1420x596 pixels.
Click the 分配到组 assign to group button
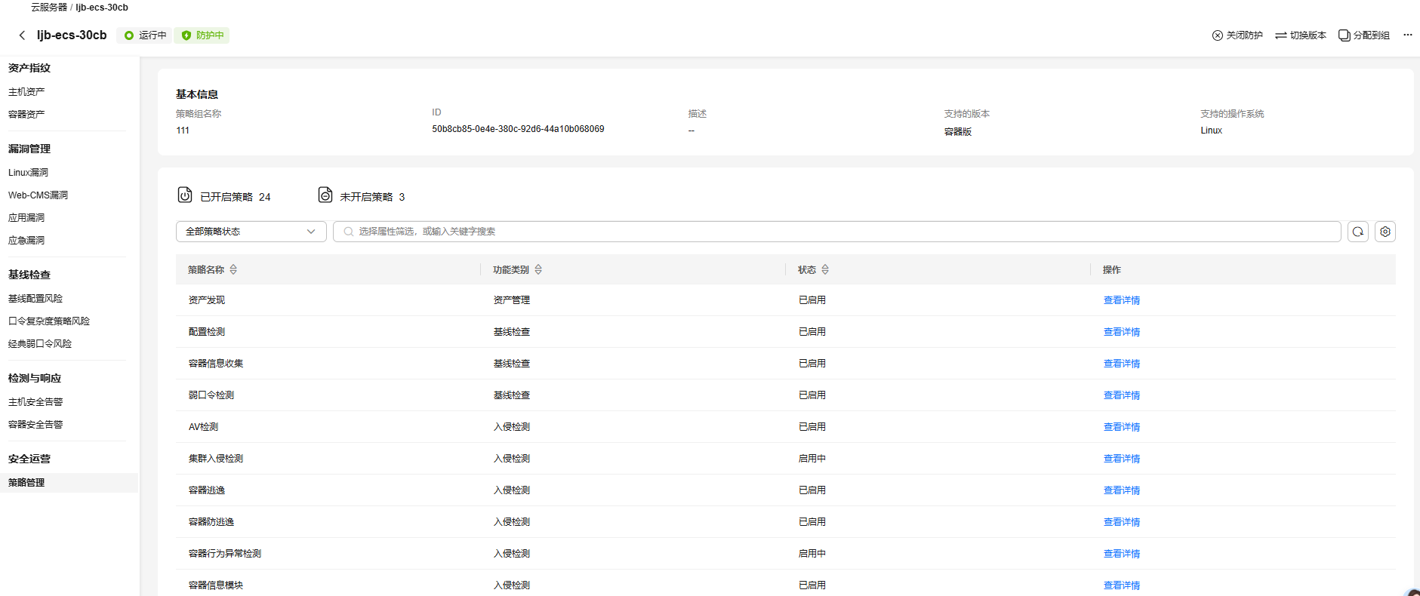click(1363, 35)
